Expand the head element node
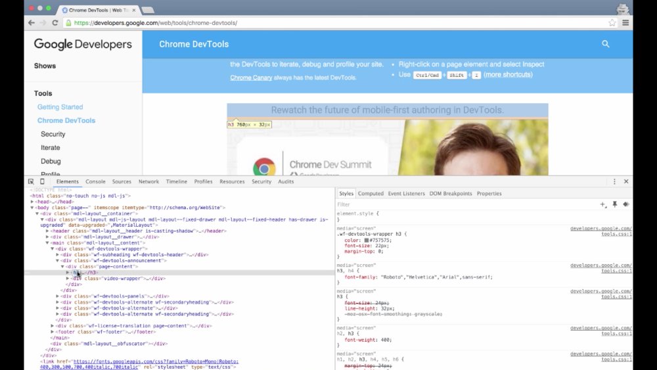Image resolution: width=657 pixels, height=370 pixels. [32, 202]
